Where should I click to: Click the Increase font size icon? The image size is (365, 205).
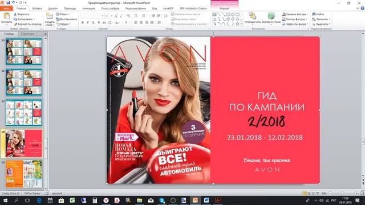pyautogui.click(x=116, y=16)
